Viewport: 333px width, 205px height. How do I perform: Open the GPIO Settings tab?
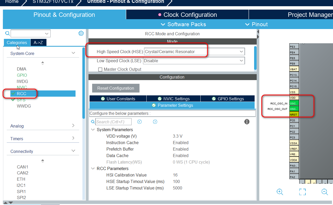[227, 99]
